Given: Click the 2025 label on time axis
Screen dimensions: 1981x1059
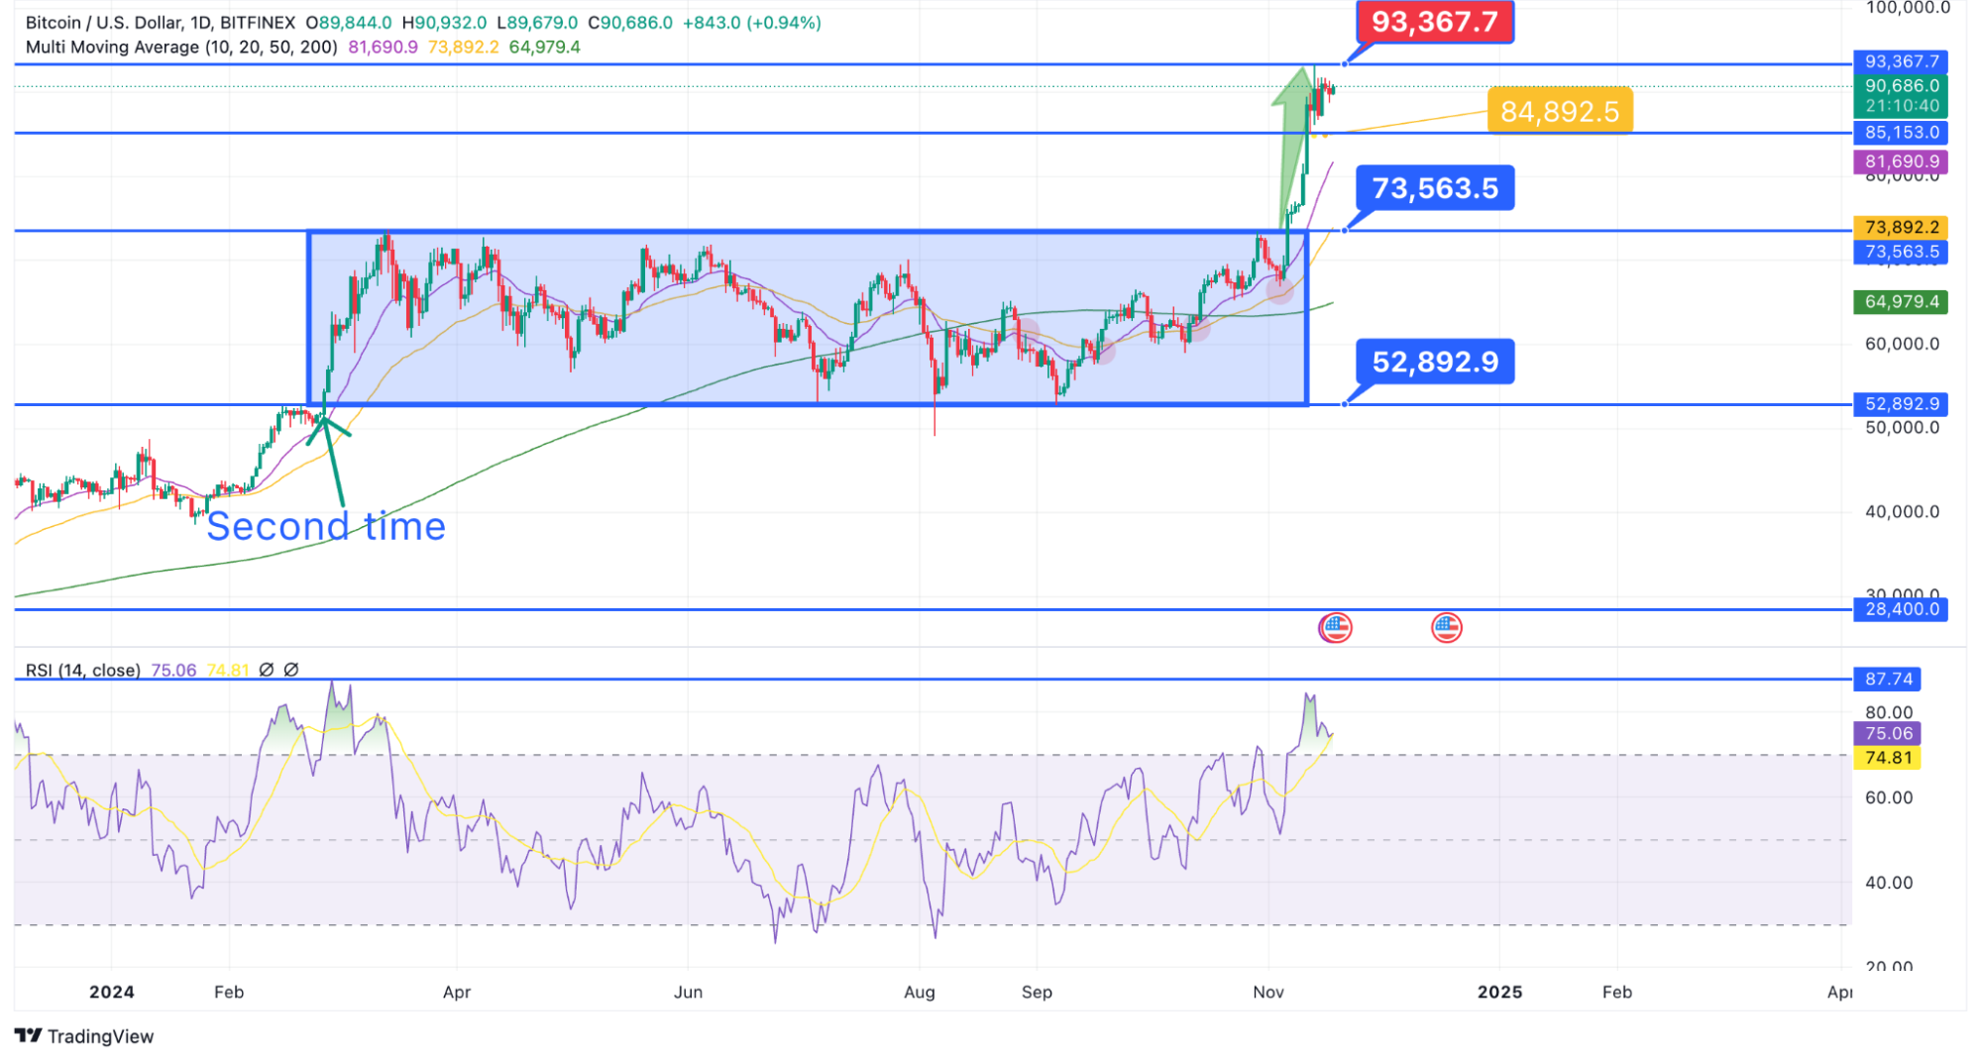Looking at the screenshot, I should [1499, 992].
